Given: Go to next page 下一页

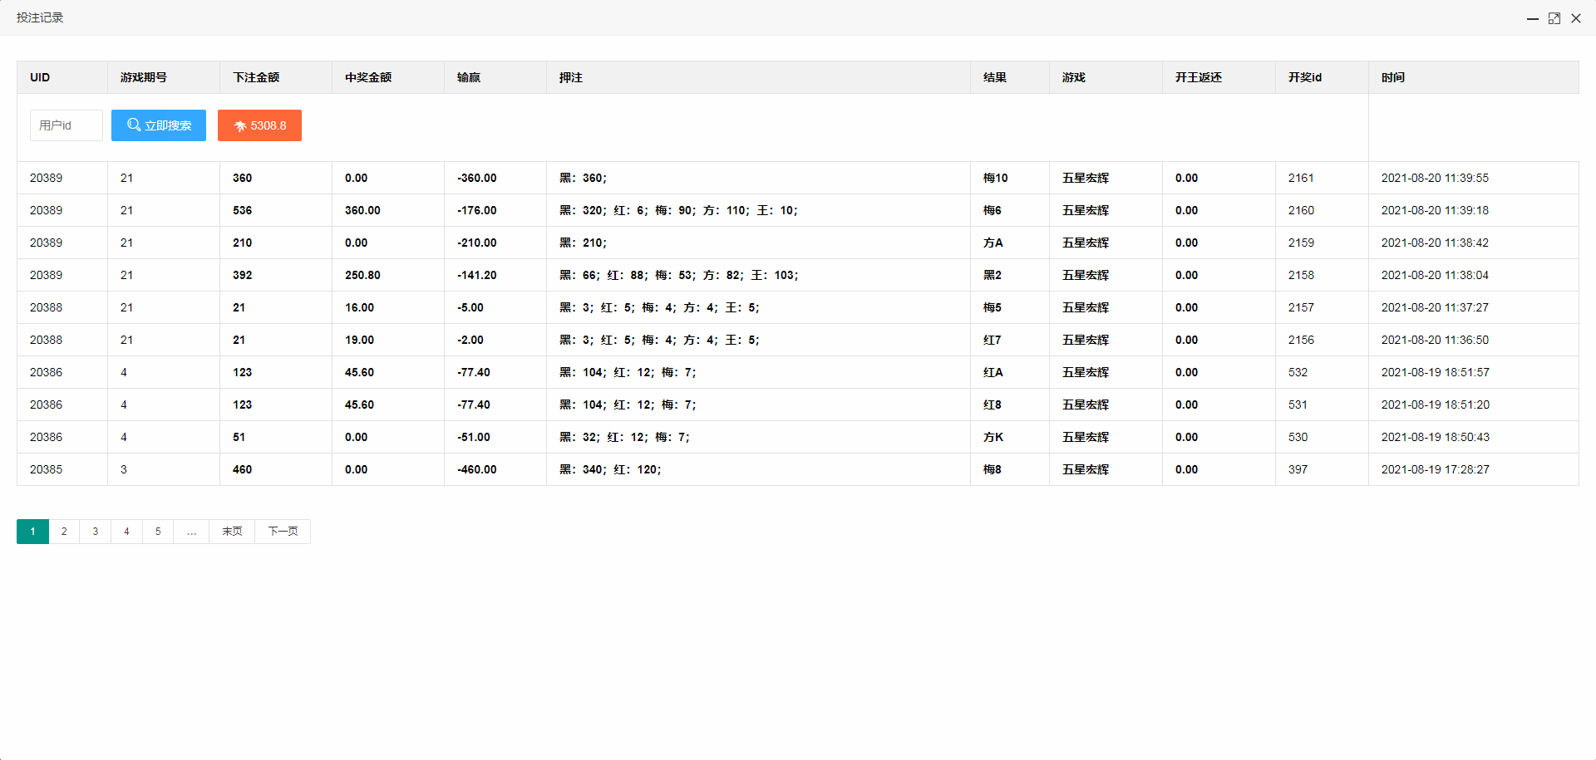Looking at the screenshot, I should pyautogui.click(x=283, y=532).
